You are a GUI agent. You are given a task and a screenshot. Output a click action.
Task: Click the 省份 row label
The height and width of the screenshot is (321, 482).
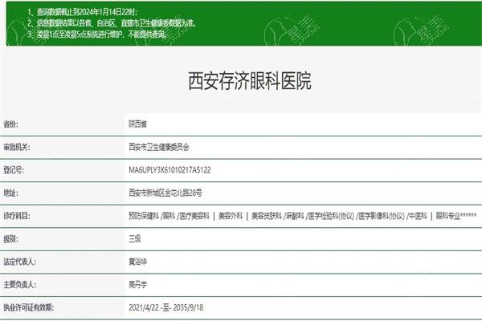[10, 124]
